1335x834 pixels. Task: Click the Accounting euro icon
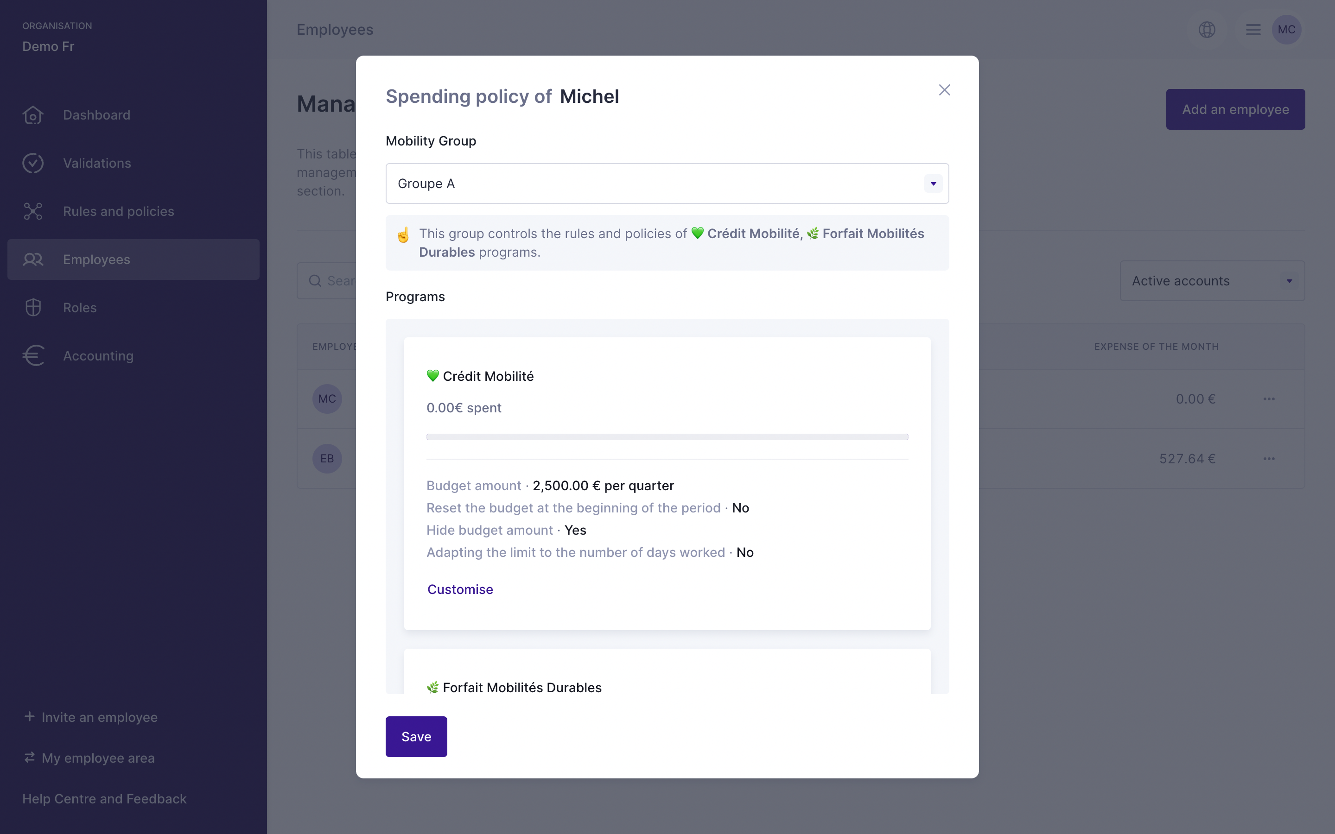click(33, 356)
